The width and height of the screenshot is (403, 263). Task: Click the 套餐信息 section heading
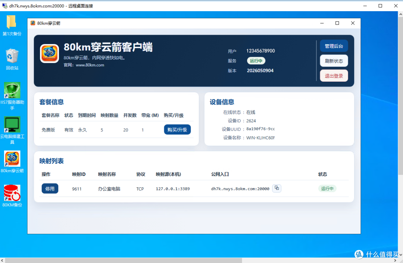pyautogui.click(x=51, y=102)
